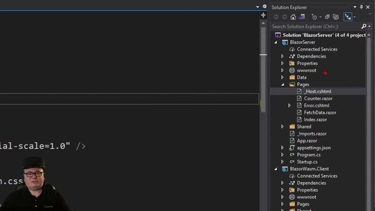This screenshot has height=211, width=375.
Task: Toggle Show All Files in Solution Explorer
Action: pos(336,17)
